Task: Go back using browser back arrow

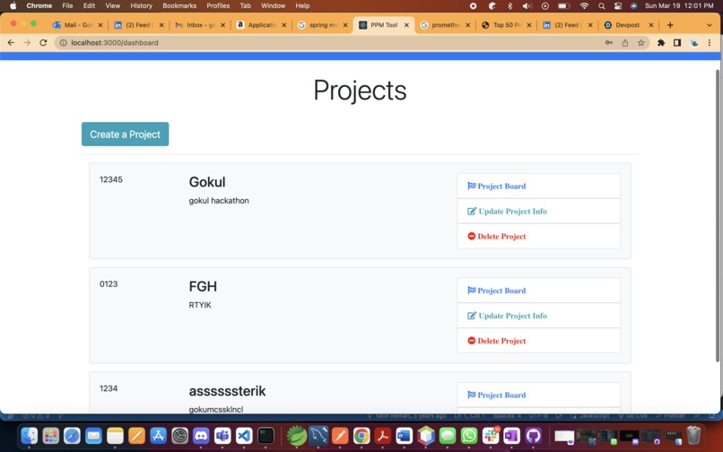Action: tap(11, 43)
